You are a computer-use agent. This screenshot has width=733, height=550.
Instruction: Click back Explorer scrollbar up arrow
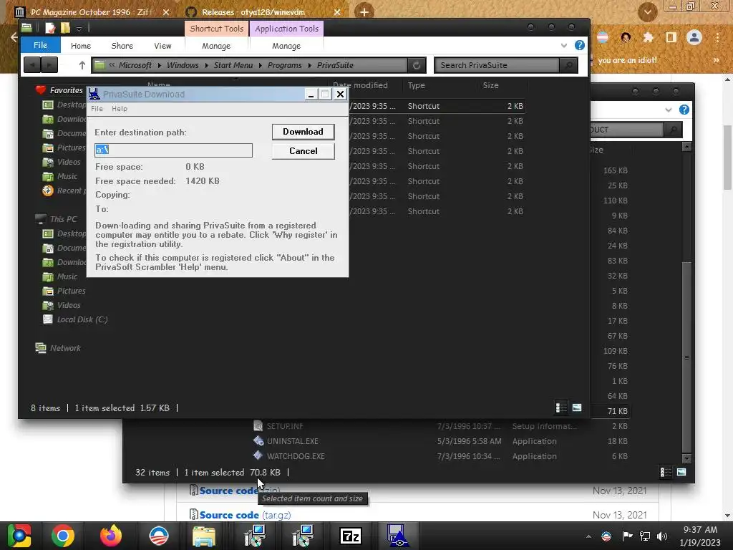coord(686,146)
